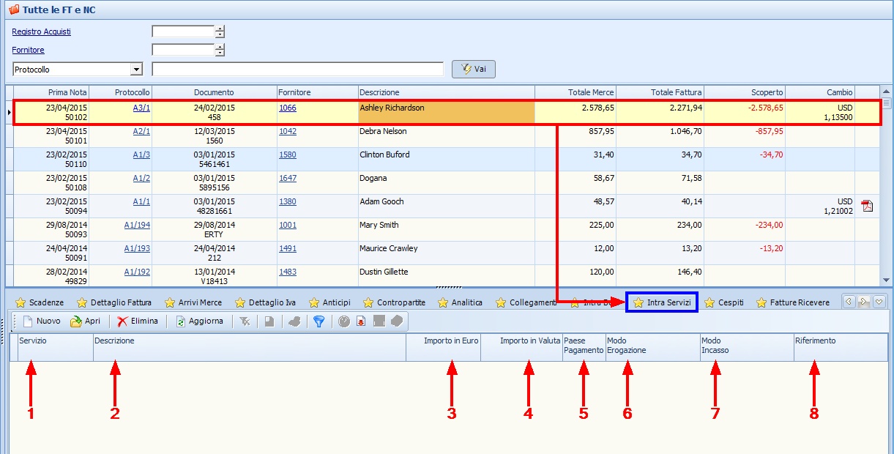Click the blue funnel filter icon
Screen dimensions: 894x454
tap(319, 321)
